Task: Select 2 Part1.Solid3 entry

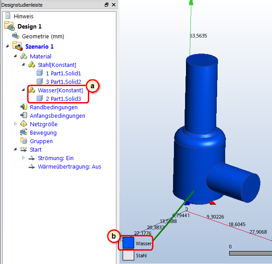Action: (63, 99)
